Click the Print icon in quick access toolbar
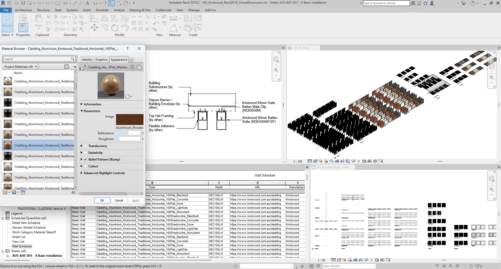Viewport: 501px width, 269px height. [x=58, y=3]
